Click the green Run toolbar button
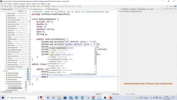Image resolution: width=177 pixels, height=100 pixels. coord(19,6)
